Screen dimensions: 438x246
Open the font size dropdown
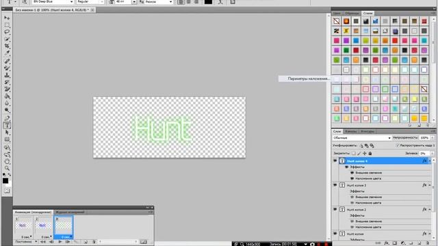[x=134, y=2]
